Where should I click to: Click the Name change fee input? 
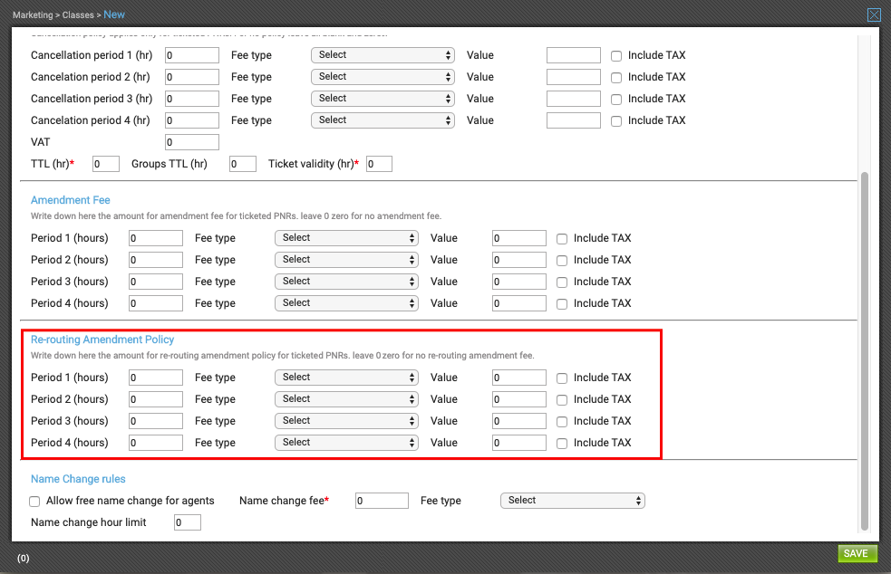point(382,501)
